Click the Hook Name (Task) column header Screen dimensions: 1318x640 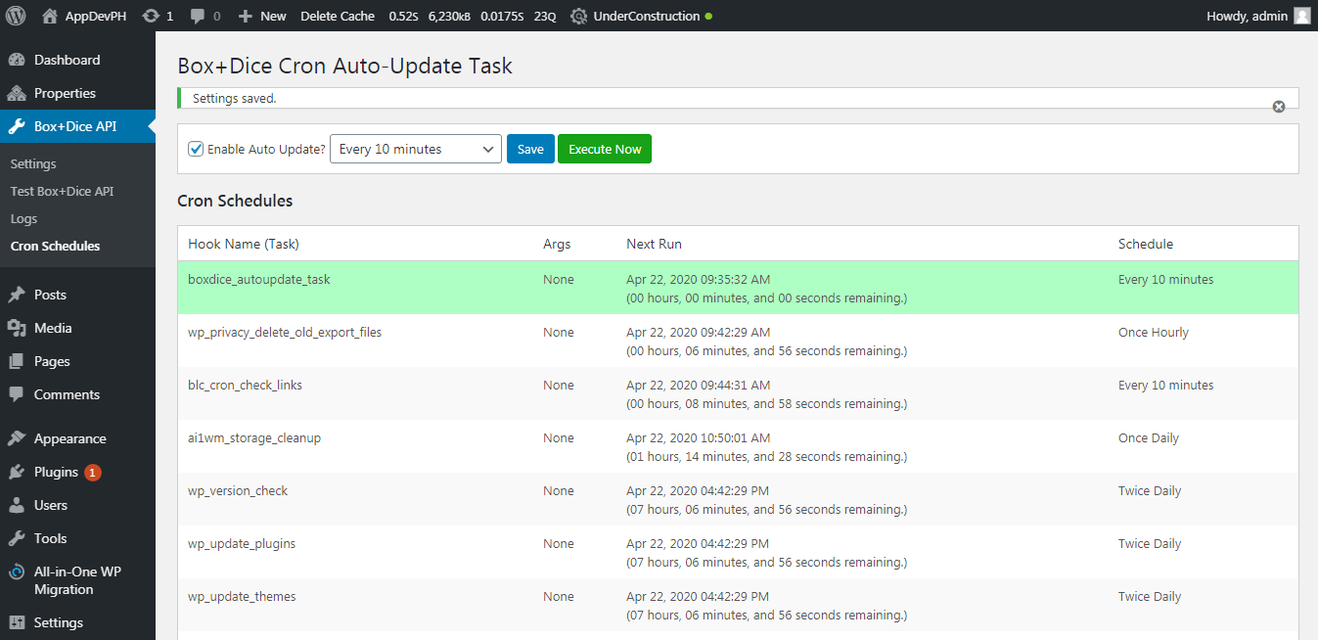[244, 244]
